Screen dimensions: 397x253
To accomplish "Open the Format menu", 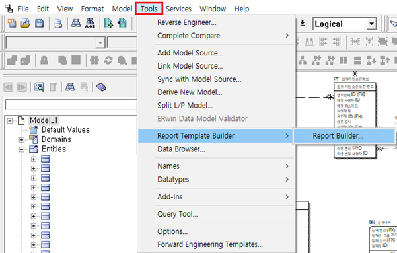I will [92, 9].
